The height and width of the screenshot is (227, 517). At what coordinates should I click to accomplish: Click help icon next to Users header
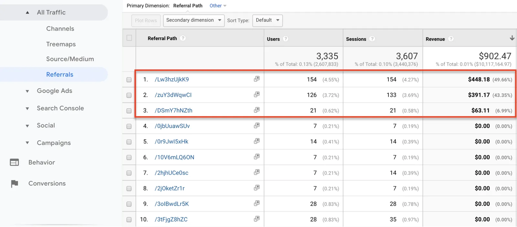point(286,39)
